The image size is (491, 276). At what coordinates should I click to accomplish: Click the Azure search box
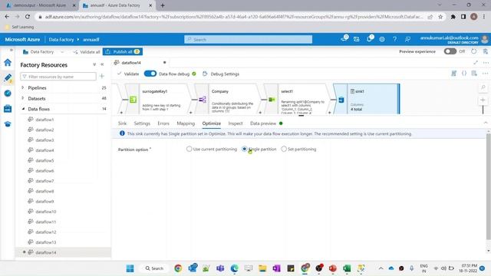click(248, 39)
